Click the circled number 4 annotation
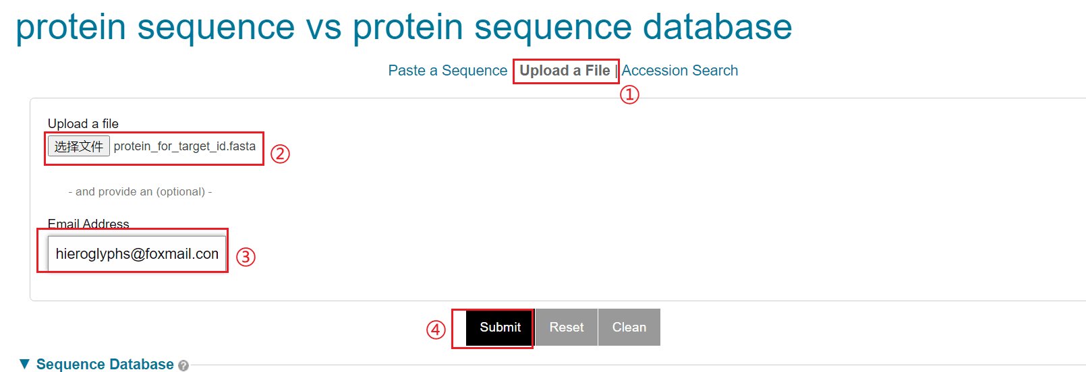The width and height of the screenshot is (1086, 372). [x=436, y=330]
